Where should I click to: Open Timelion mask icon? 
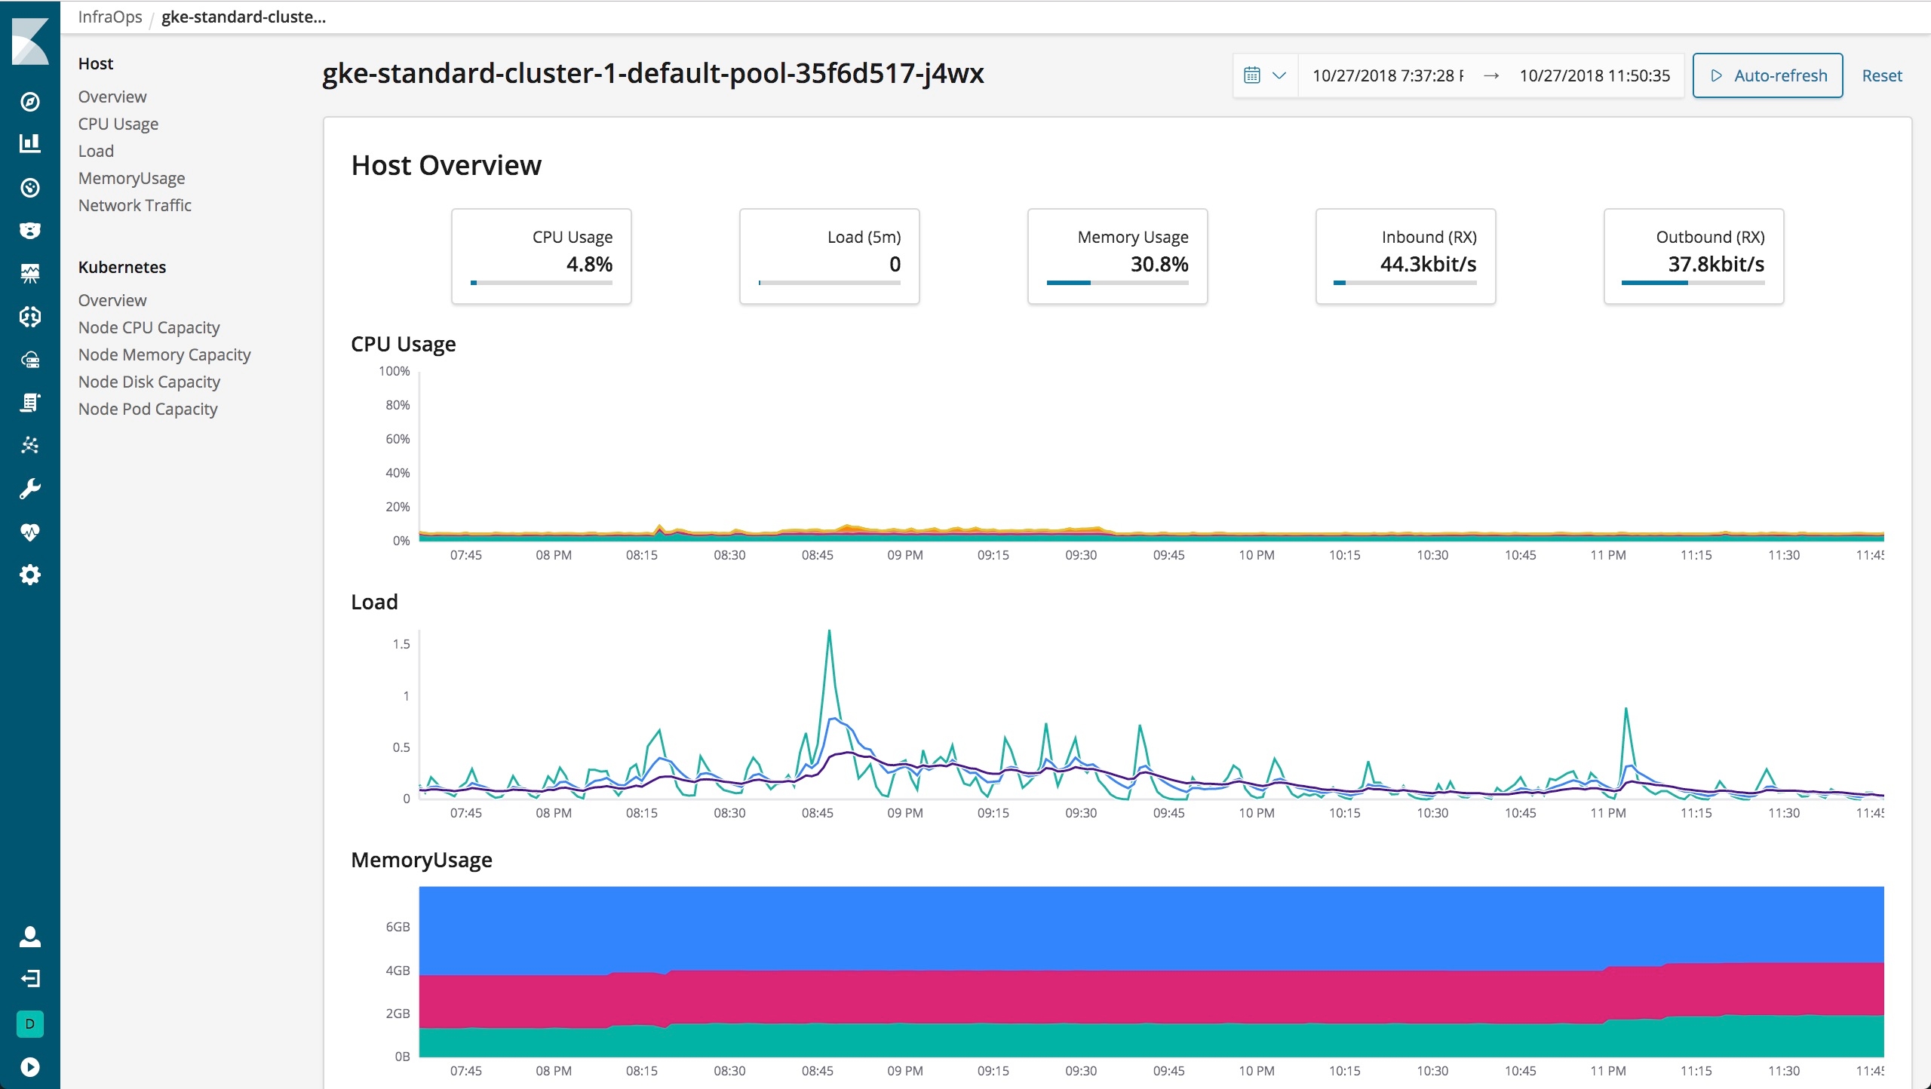pyautogui.click(x=30, y=231)
